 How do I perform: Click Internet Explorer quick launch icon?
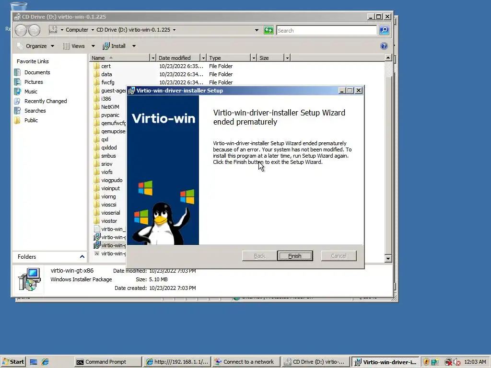45,362
